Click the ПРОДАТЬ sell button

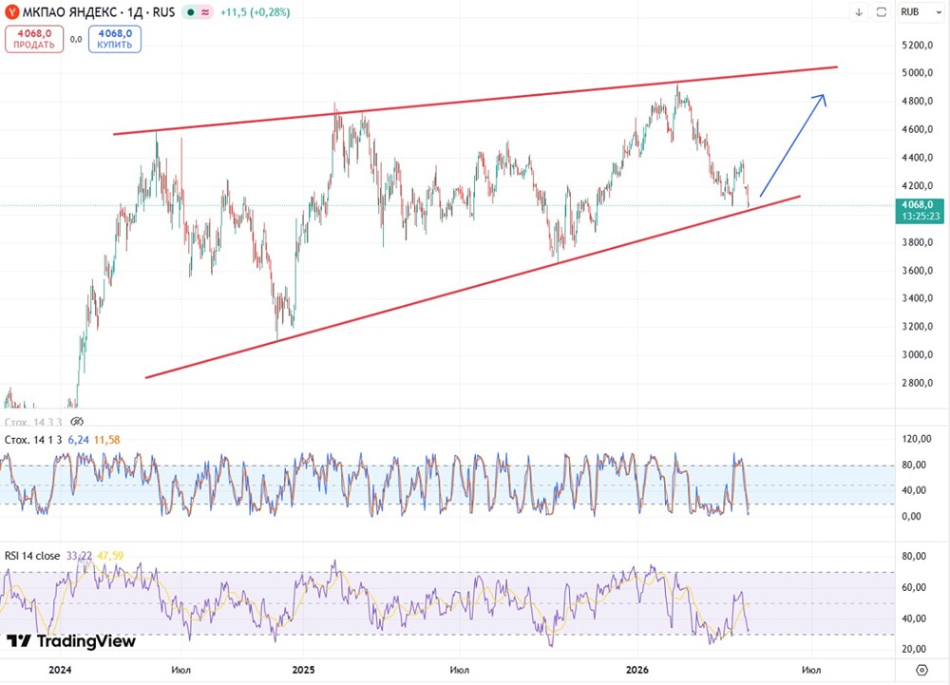coord(34,39)
